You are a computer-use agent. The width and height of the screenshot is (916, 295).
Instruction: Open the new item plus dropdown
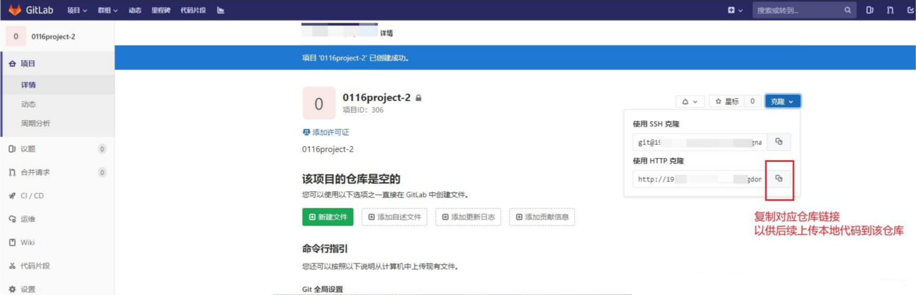click(735, 10)
